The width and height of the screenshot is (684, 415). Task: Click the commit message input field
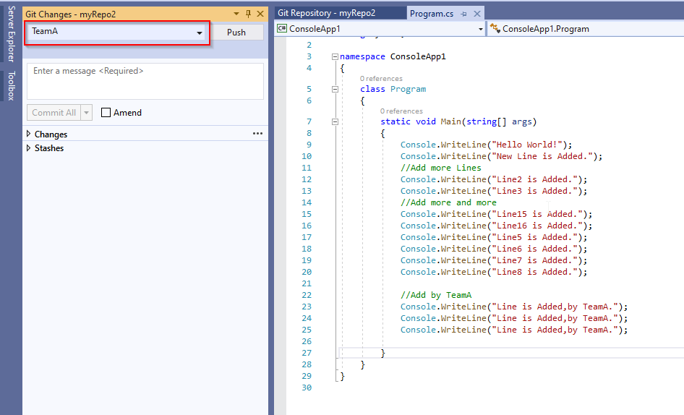(145, 81)
